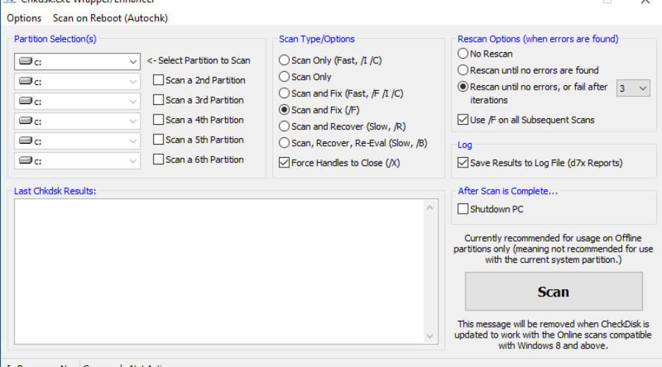Click the 'Last Chkdsk Results:' heading

tap(55, 191)
